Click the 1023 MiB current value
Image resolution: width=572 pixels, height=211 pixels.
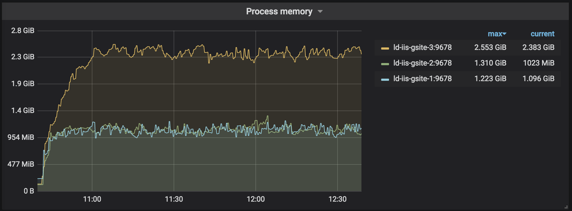pos(539,63)
